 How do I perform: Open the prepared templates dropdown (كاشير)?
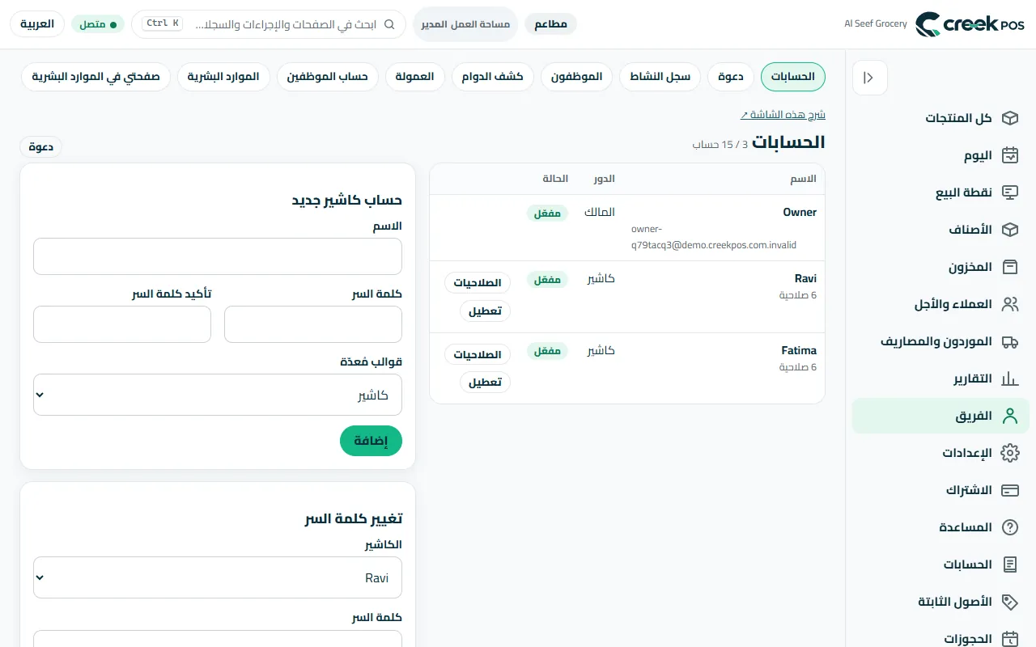pyautogui.click(x=218, y=395)
